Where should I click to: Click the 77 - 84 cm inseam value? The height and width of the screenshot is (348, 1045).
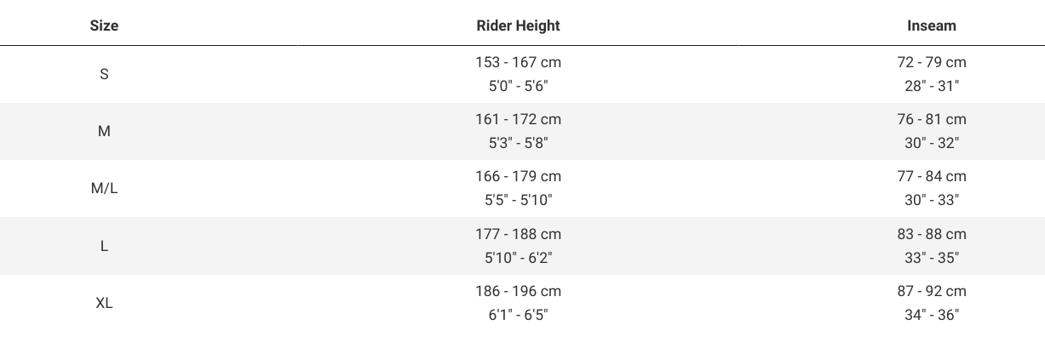click(932, 176)
